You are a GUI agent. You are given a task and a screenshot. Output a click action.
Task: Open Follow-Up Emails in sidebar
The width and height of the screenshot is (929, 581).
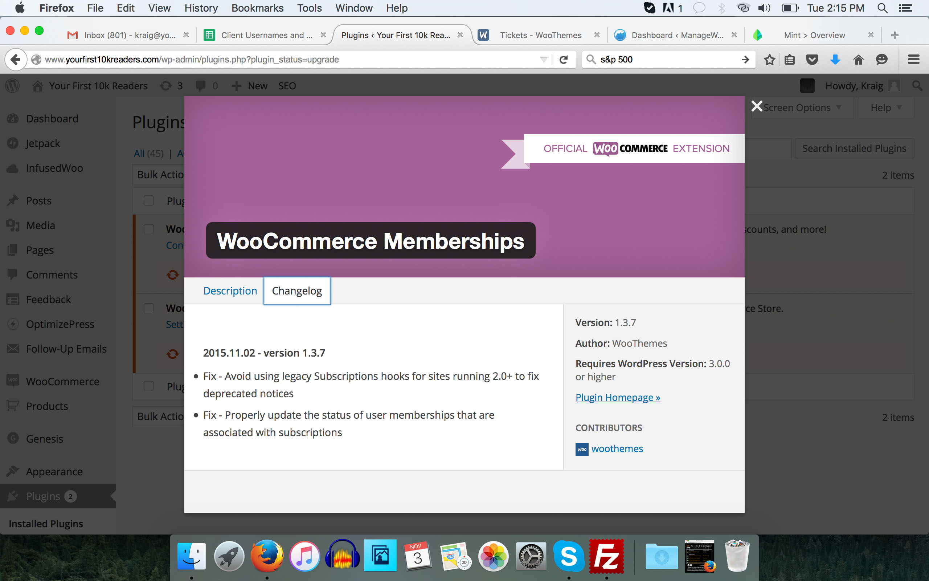click(x=66, y=349)
